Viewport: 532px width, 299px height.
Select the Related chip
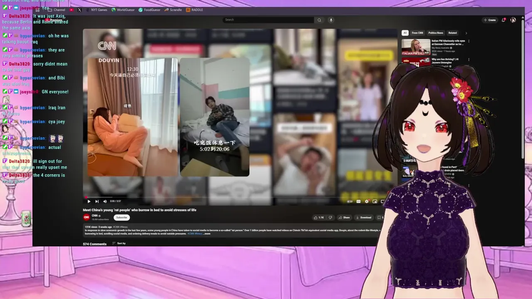click(453, 33)
